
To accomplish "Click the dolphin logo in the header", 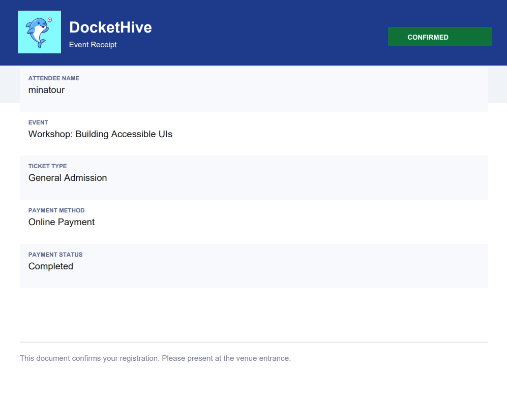I will (x=39, y=32).
